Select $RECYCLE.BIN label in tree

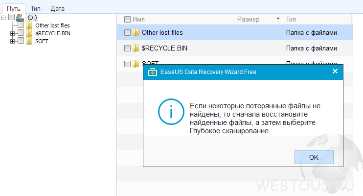(x=53, y=33)
